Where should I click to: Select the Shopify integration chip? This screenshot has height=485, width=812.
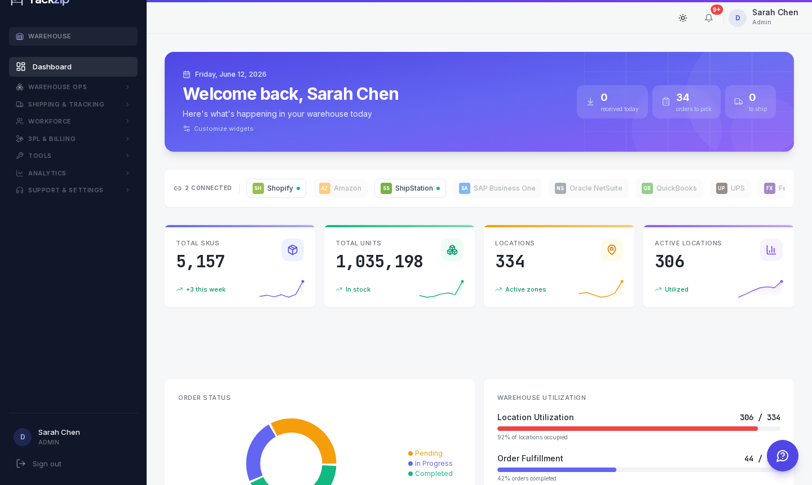276,188
